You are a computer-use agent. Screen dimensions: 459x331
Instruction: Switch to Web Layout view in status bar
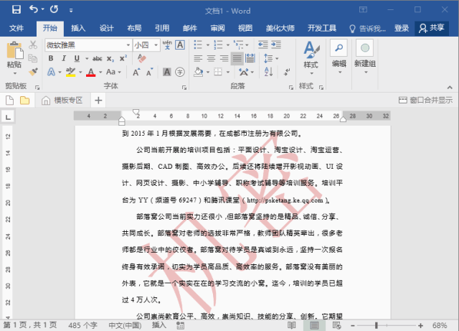tap(336, 325)
